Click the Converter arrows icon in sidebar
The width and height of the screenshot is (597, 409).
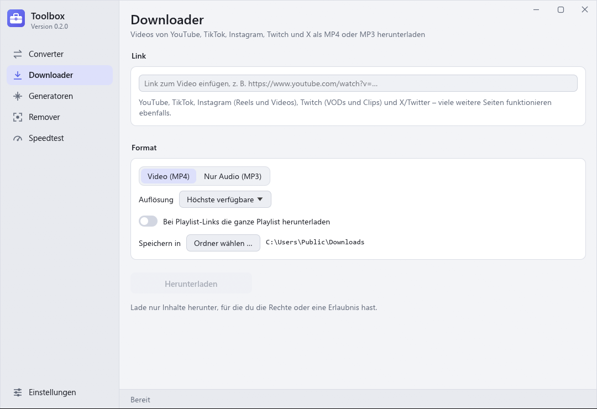tap(18, 54)
